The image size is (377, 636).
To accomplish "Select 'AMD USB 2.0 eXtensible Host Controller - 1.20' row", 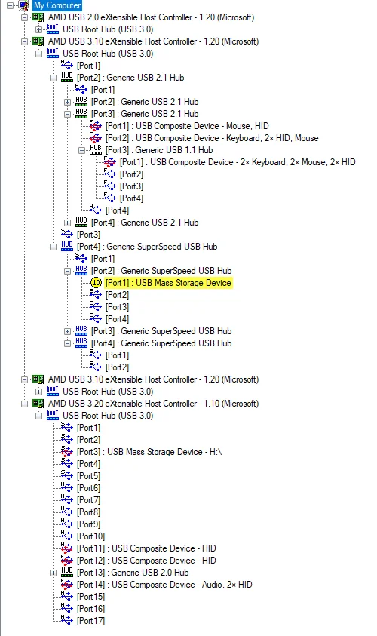I will 152,17.
